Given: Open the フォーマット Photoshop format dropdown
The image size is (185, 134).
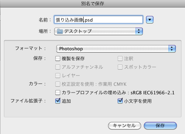Looking at the screenshot, I should 116,49.
